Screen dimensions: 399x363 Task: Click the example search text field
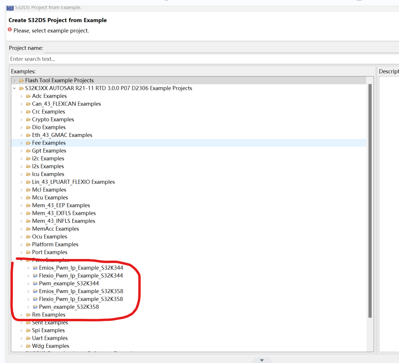(x=121, y=59)
